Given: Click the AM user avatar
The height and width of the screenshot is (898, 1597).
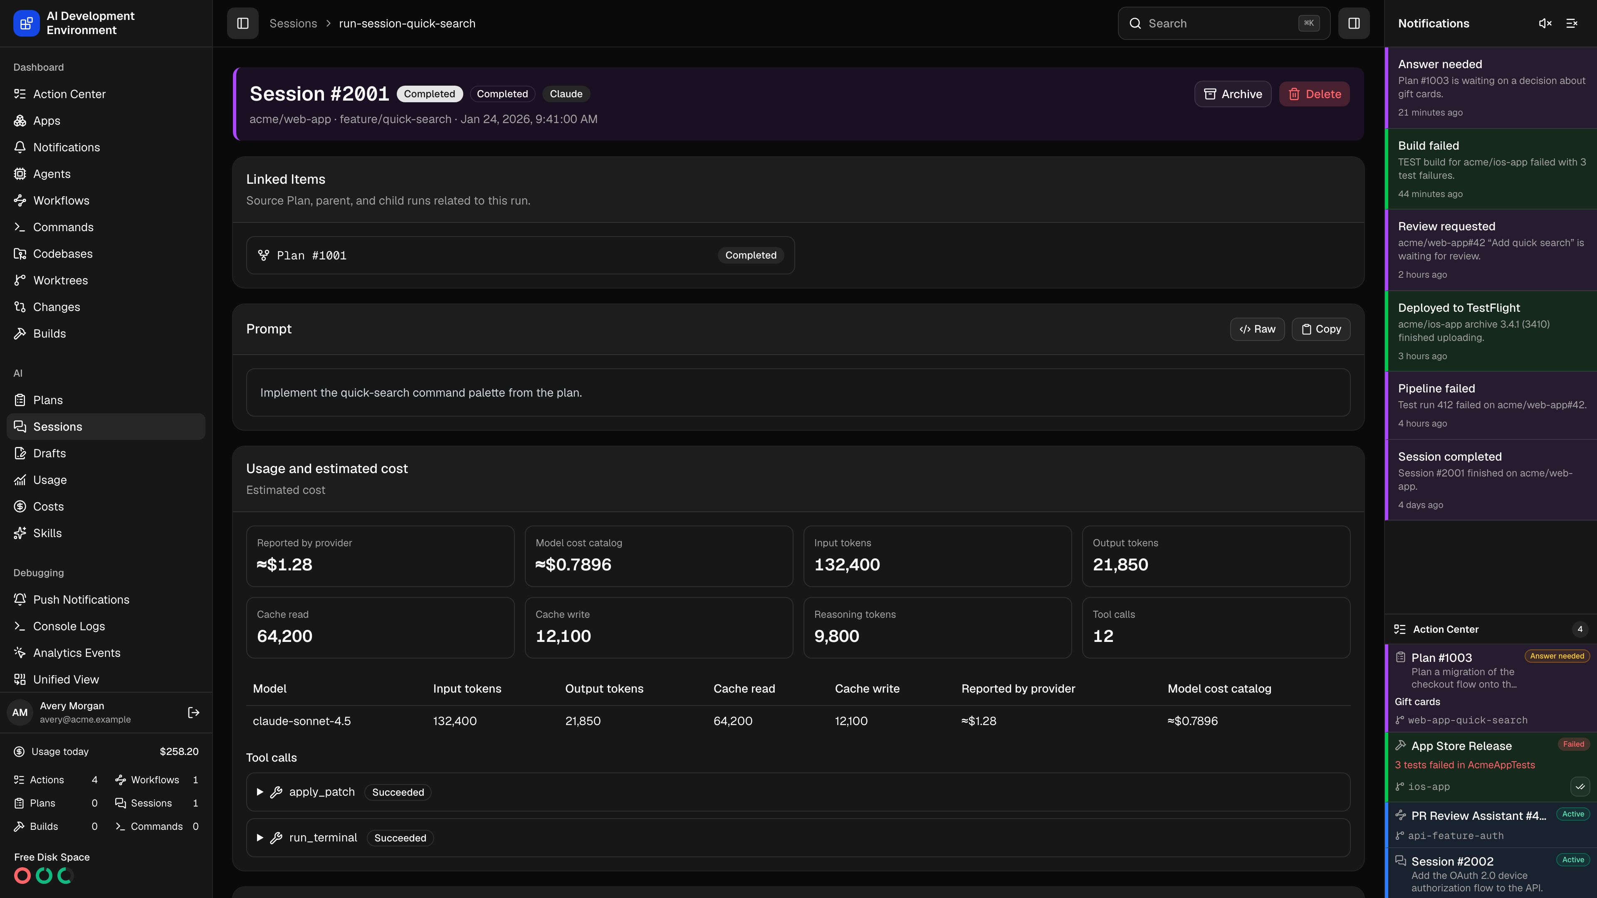Looking at the screenshot, I should (20, 712).
